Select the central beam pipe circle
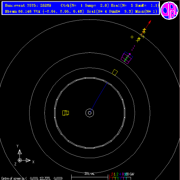 [x=90, y=113]
